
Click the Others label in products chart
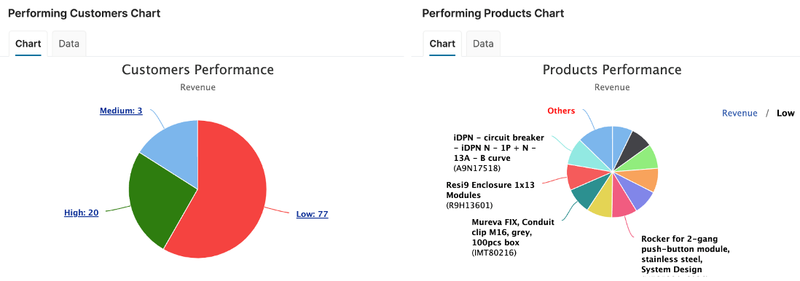(561, 111)
